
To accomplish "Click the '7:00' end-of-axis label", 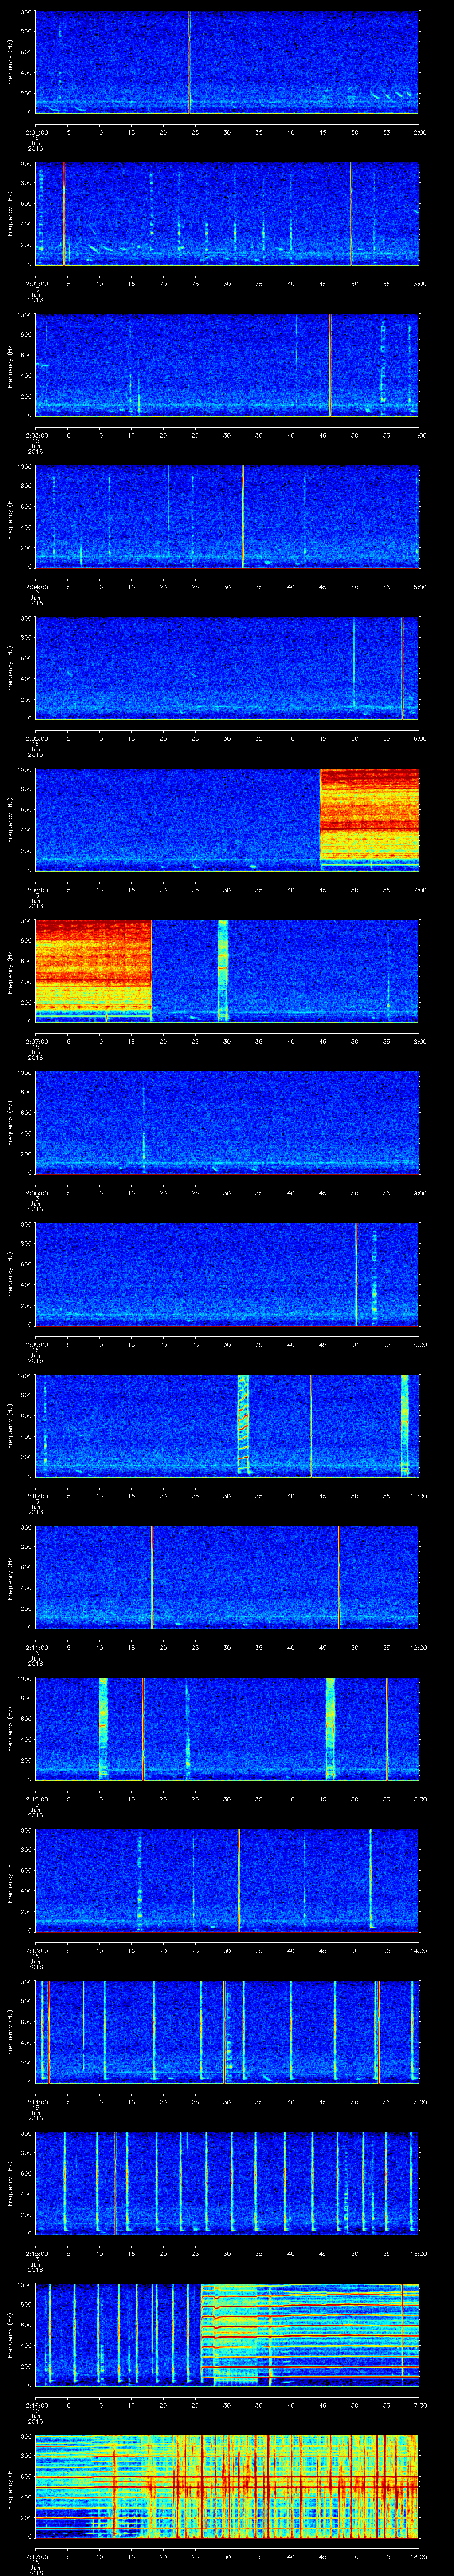I will tap(419, 890).
